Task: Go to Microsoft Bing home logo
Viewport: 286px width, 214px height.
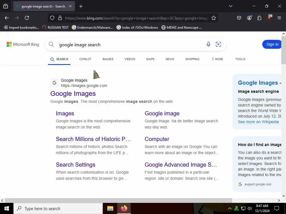Action: pyautogui.click(x=23, y=44)
